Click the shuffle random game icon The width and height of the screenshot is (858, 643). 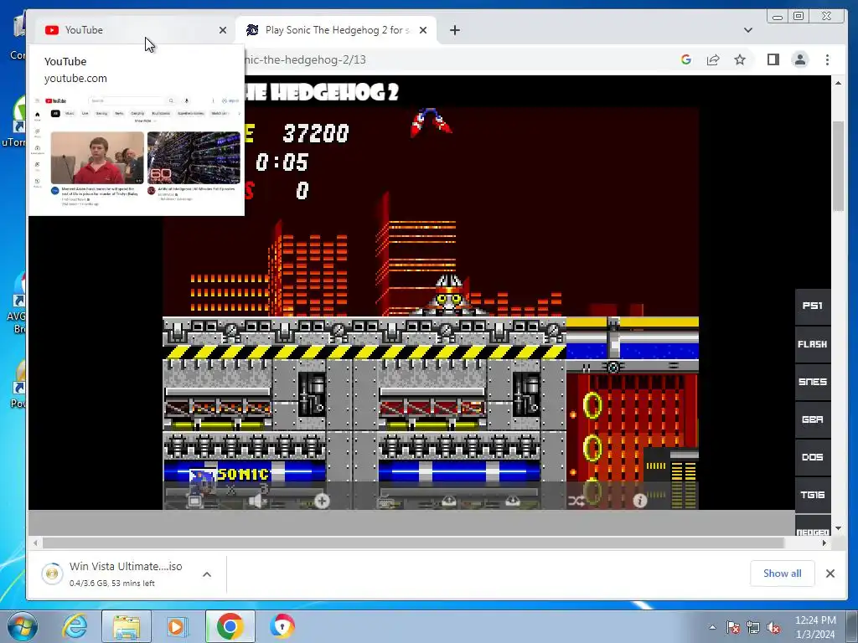tap(576, 501)
